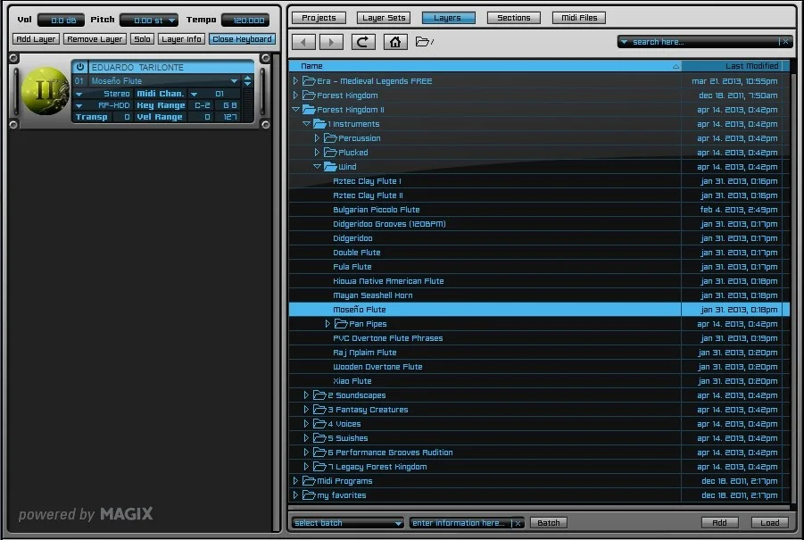Click the Tempo value field
Screen dimensions: 804x540
pyautogui.click(x=245, y=21)
